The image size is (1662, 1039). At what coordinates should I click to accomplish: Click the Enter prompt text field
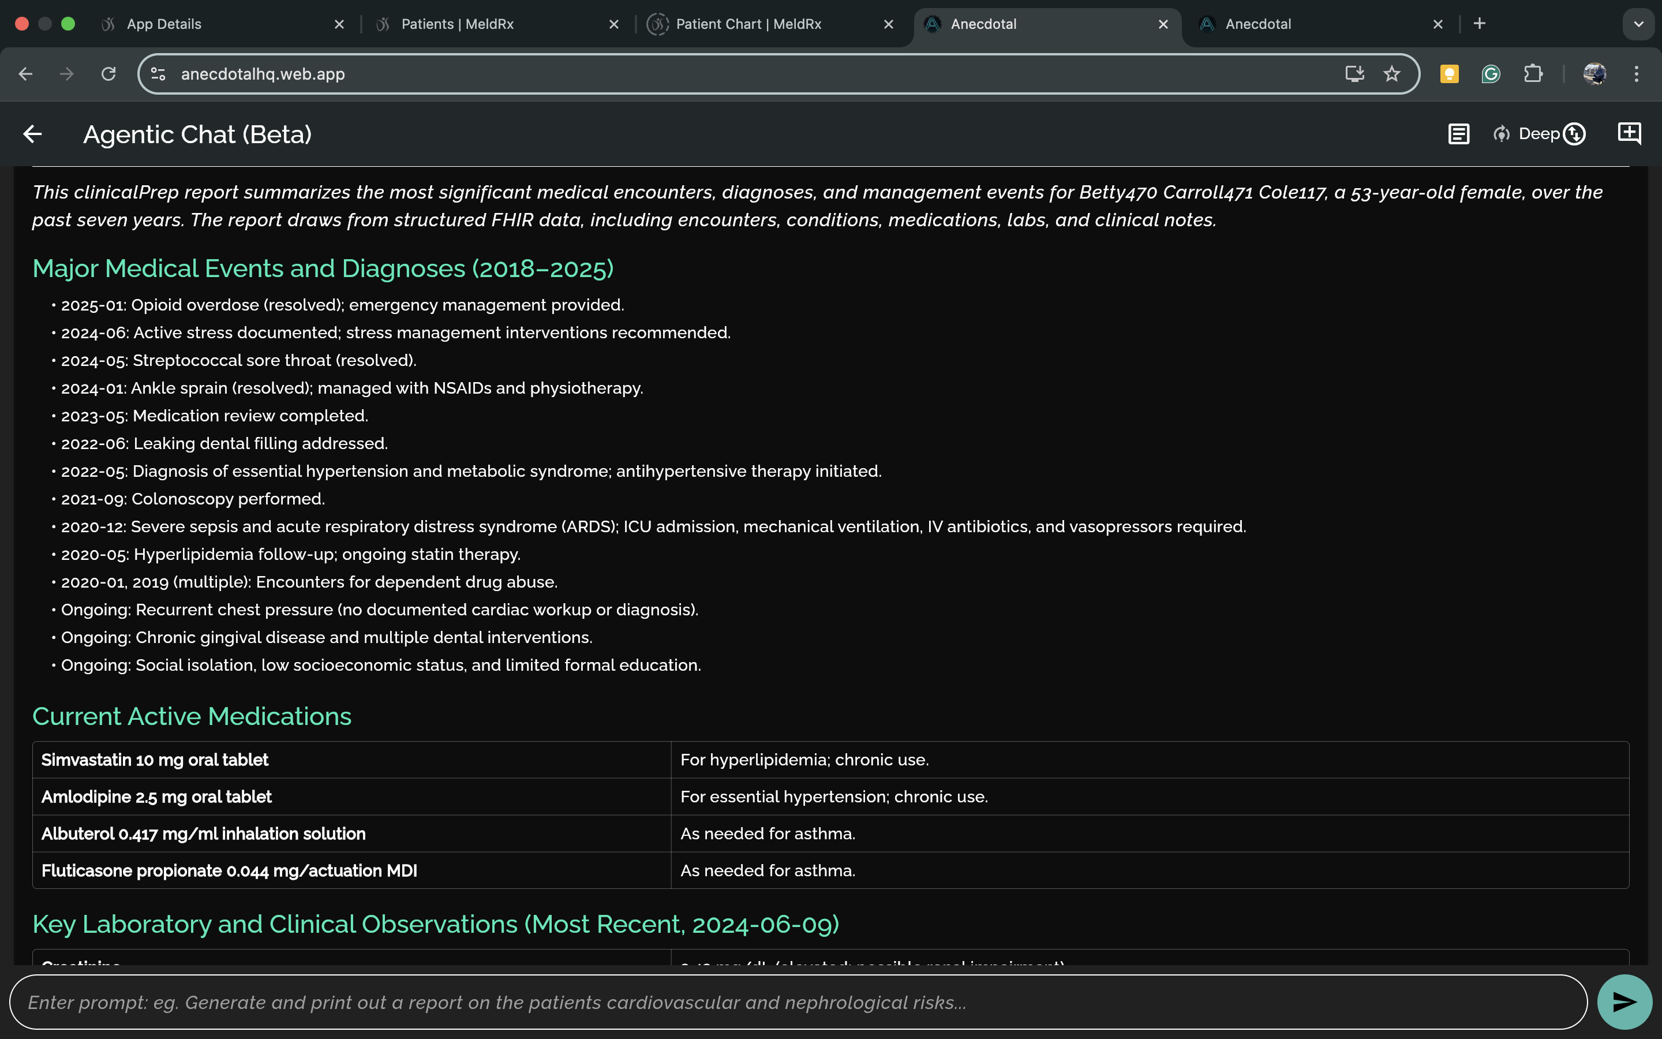[796, 1002]
